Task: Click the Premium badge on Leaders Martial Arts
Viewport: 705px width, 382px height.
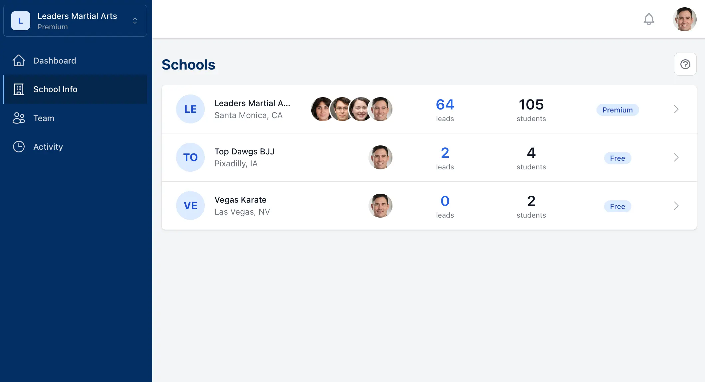Action: pos(617,110)
